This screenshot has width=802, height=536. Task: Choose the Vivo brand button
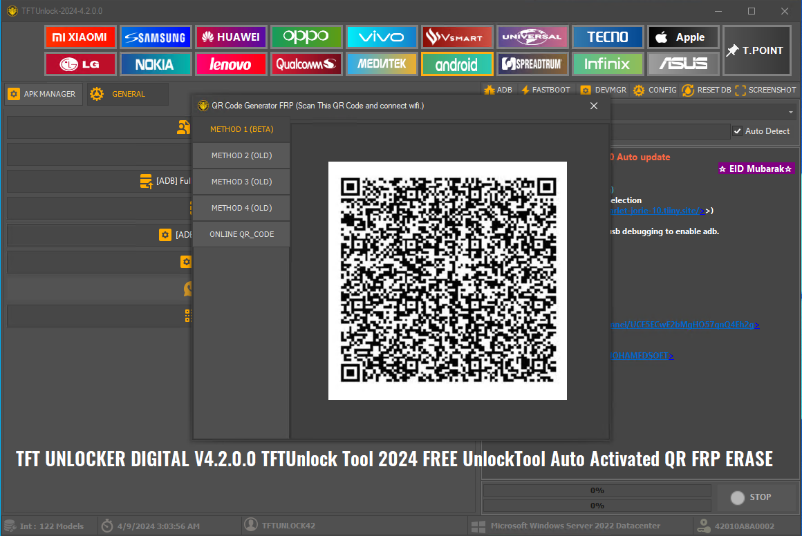pyautogui.click(x=382, y=37)
